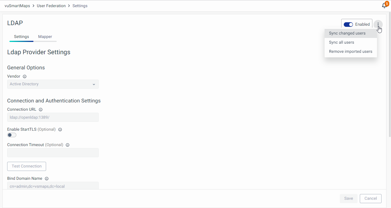Choose Sync all users from menu
Screen dimensions: 391x208
341,43
